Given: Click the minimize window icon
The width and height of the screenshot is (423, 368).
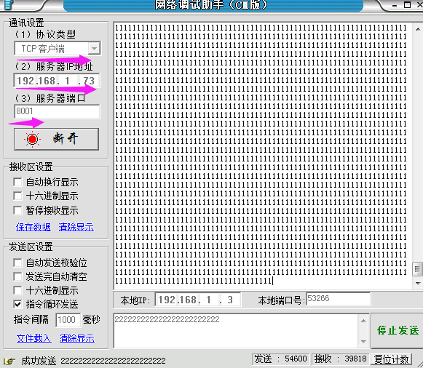Looking at the screenshot, I should 395,5.
